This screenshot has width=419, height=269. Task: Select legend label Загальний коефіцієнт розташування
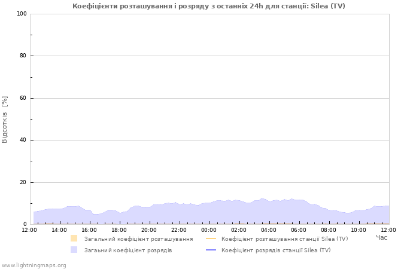click(x=138, y=239)
